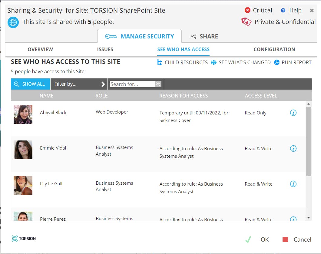This screenshot has height=254, width=321.
Task: Open the Help link
Action: click(291, 11)
